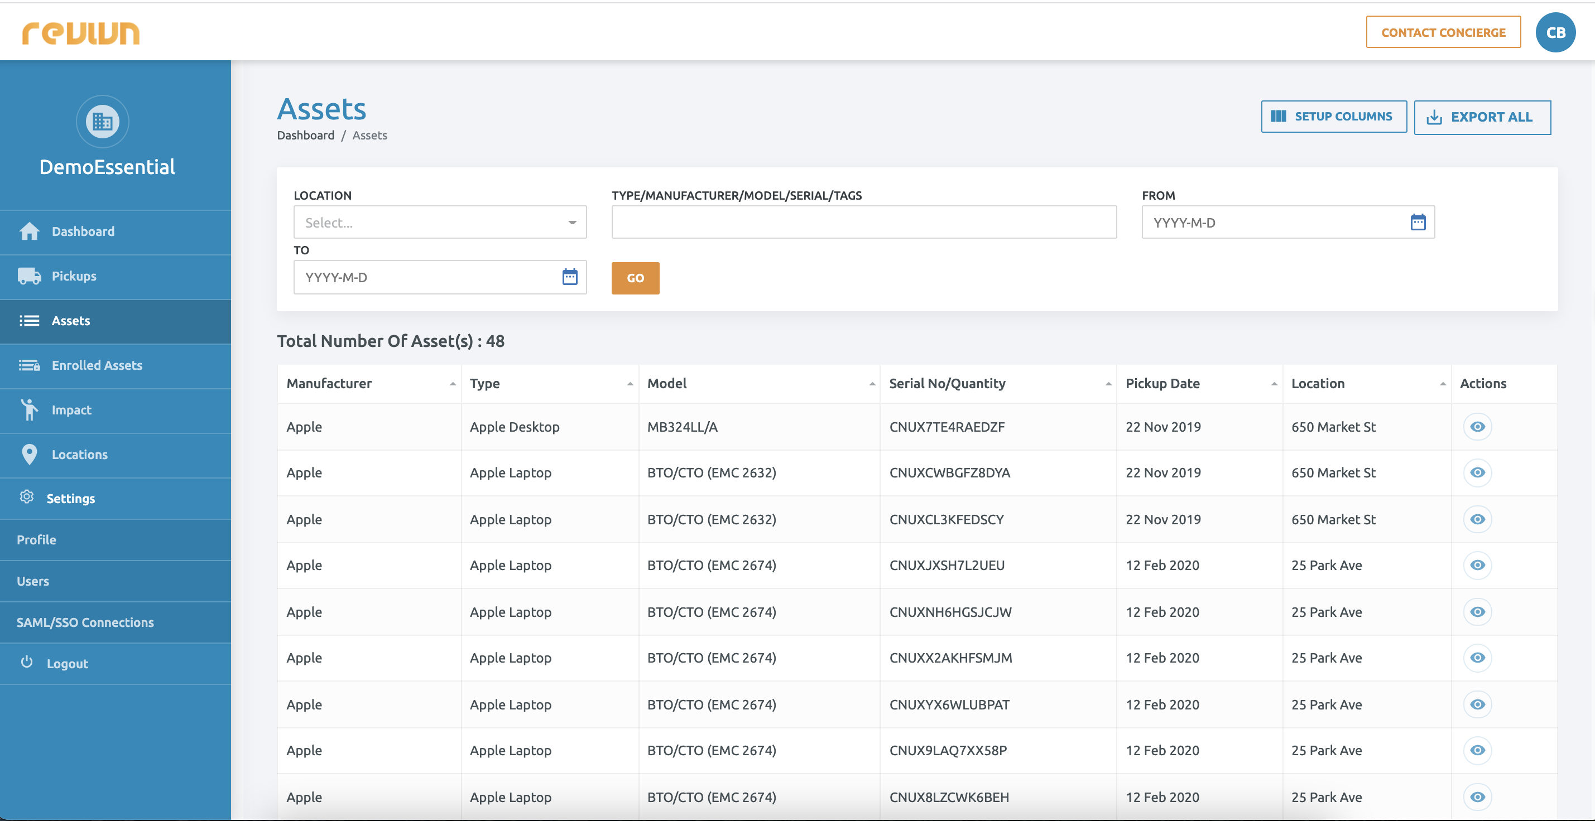View details for asset CNUX7TE4RAEDZF

tap(1477, 427)
